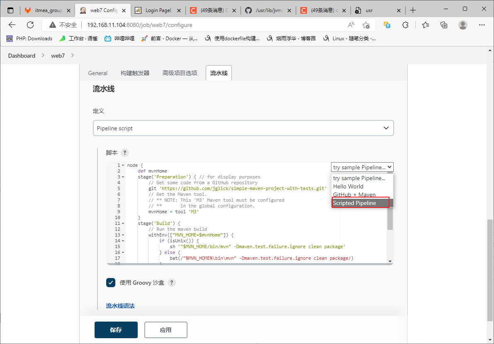Open 前言 - Docker bookmark

pos(169,39)
